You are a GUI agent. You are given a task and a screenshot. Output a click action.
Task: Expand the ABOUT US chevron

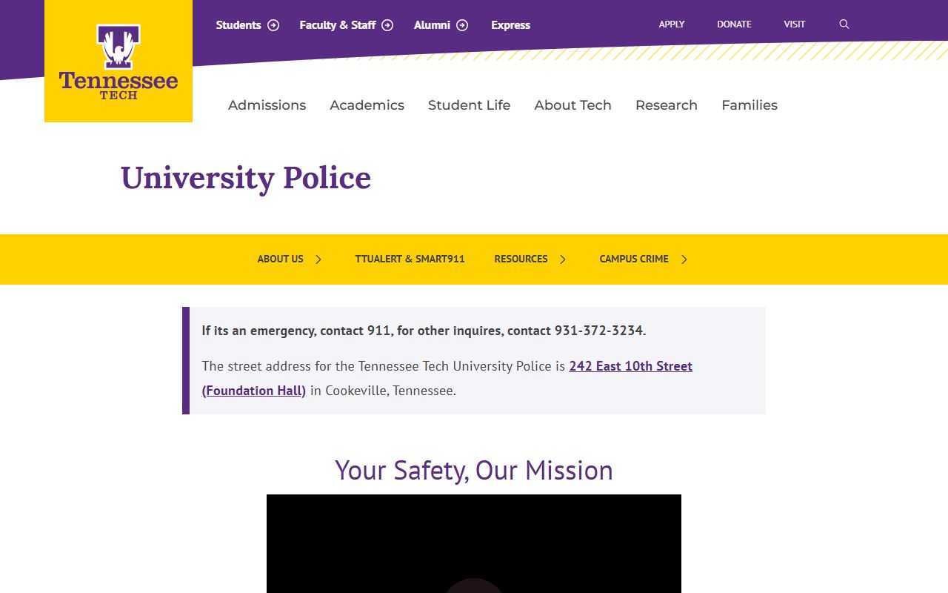[x=318, y=259]
